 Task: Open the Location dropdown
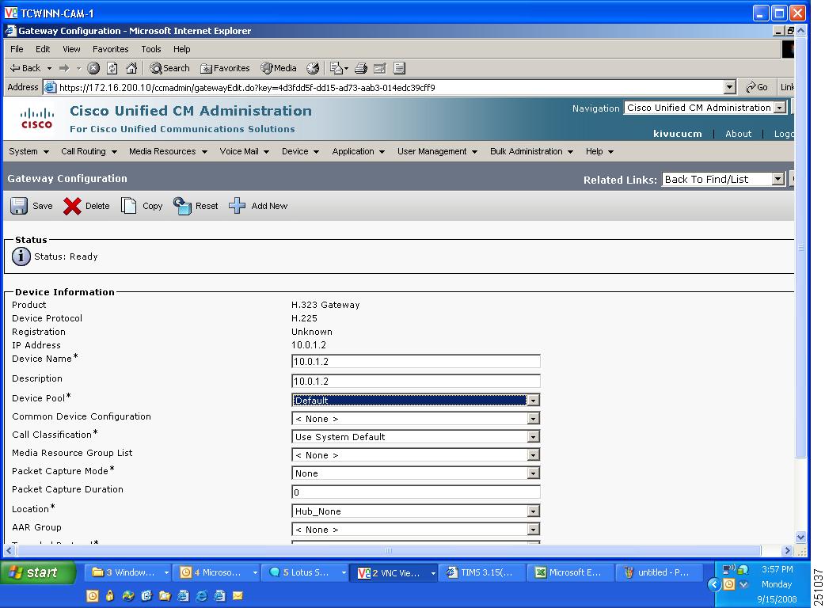click(533, 511)
